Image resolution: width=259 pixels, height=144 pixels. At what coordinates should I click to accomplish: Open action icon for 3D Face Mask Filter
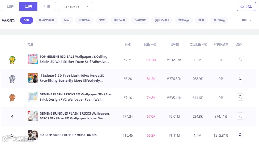click(x=240, y=135)
